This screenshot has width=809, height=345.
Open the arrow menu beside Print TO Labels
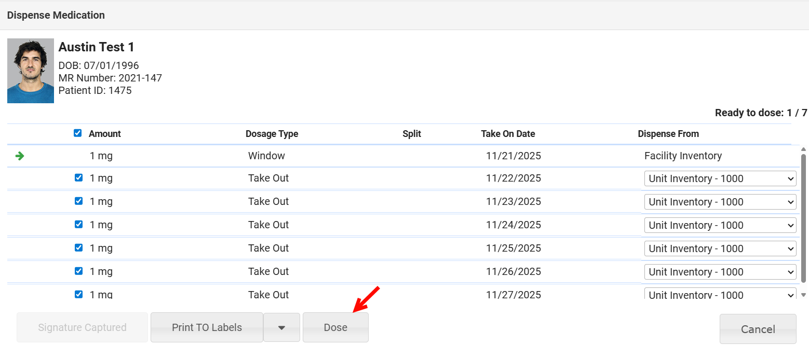281,327
